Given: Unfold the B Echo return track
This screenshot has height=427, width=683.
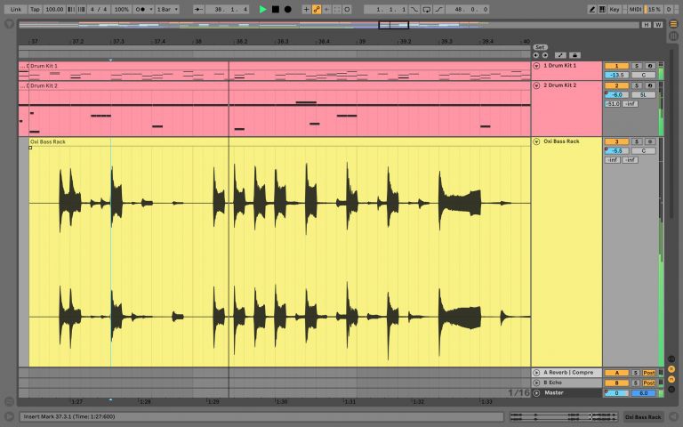Looking at the screenshot, I should click(536, 383).
